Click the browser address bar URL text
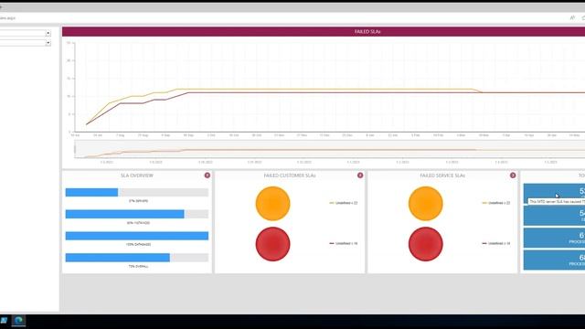This screenshot has height=329, width=585. pos(7,18)
